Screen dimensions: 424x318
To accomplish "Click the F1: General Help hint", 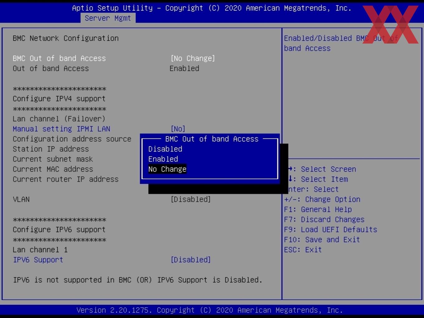I will tap(318, 210).
